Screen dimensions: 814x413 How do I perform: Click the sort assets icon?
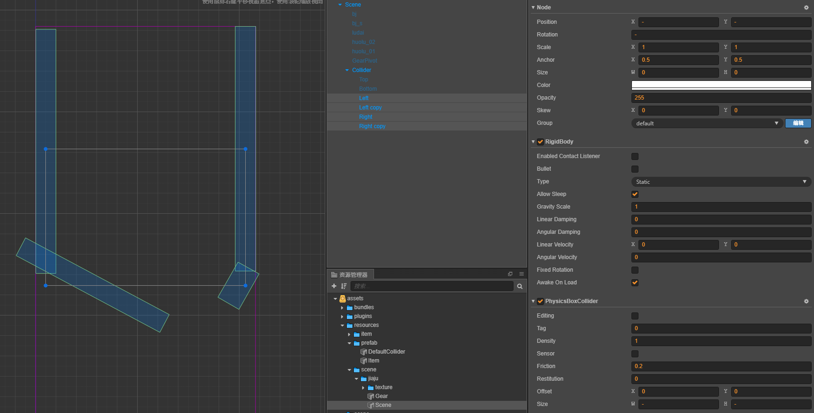(x=344, y=286)
